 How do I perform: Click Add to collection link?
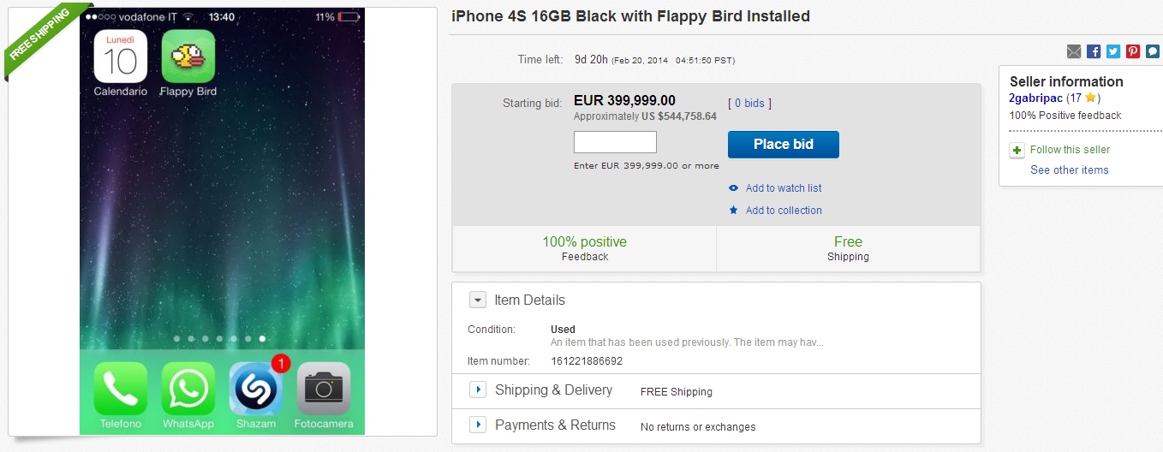[x=784, y=211]
